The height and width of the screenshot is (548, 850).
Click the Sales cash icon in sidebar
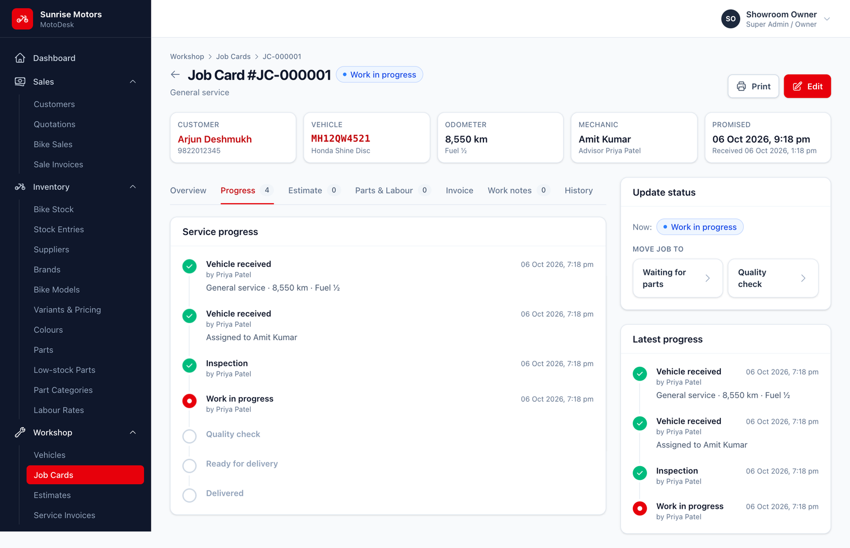click(x=20, y=81)
